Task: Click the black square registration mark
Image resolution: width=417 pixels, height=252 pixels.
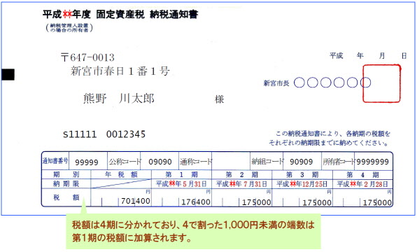Action: coord(8,74)
